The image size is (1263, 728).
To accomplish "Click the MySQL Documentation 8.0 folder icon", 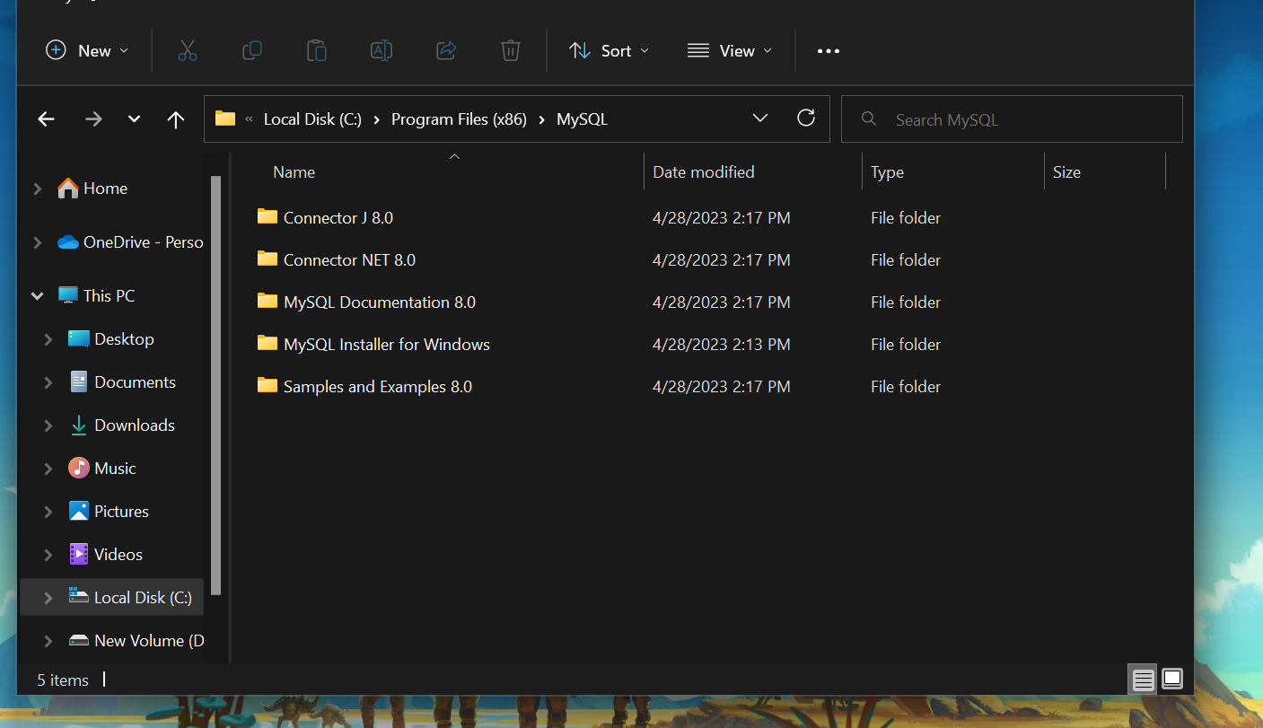I will coord(267,301).
